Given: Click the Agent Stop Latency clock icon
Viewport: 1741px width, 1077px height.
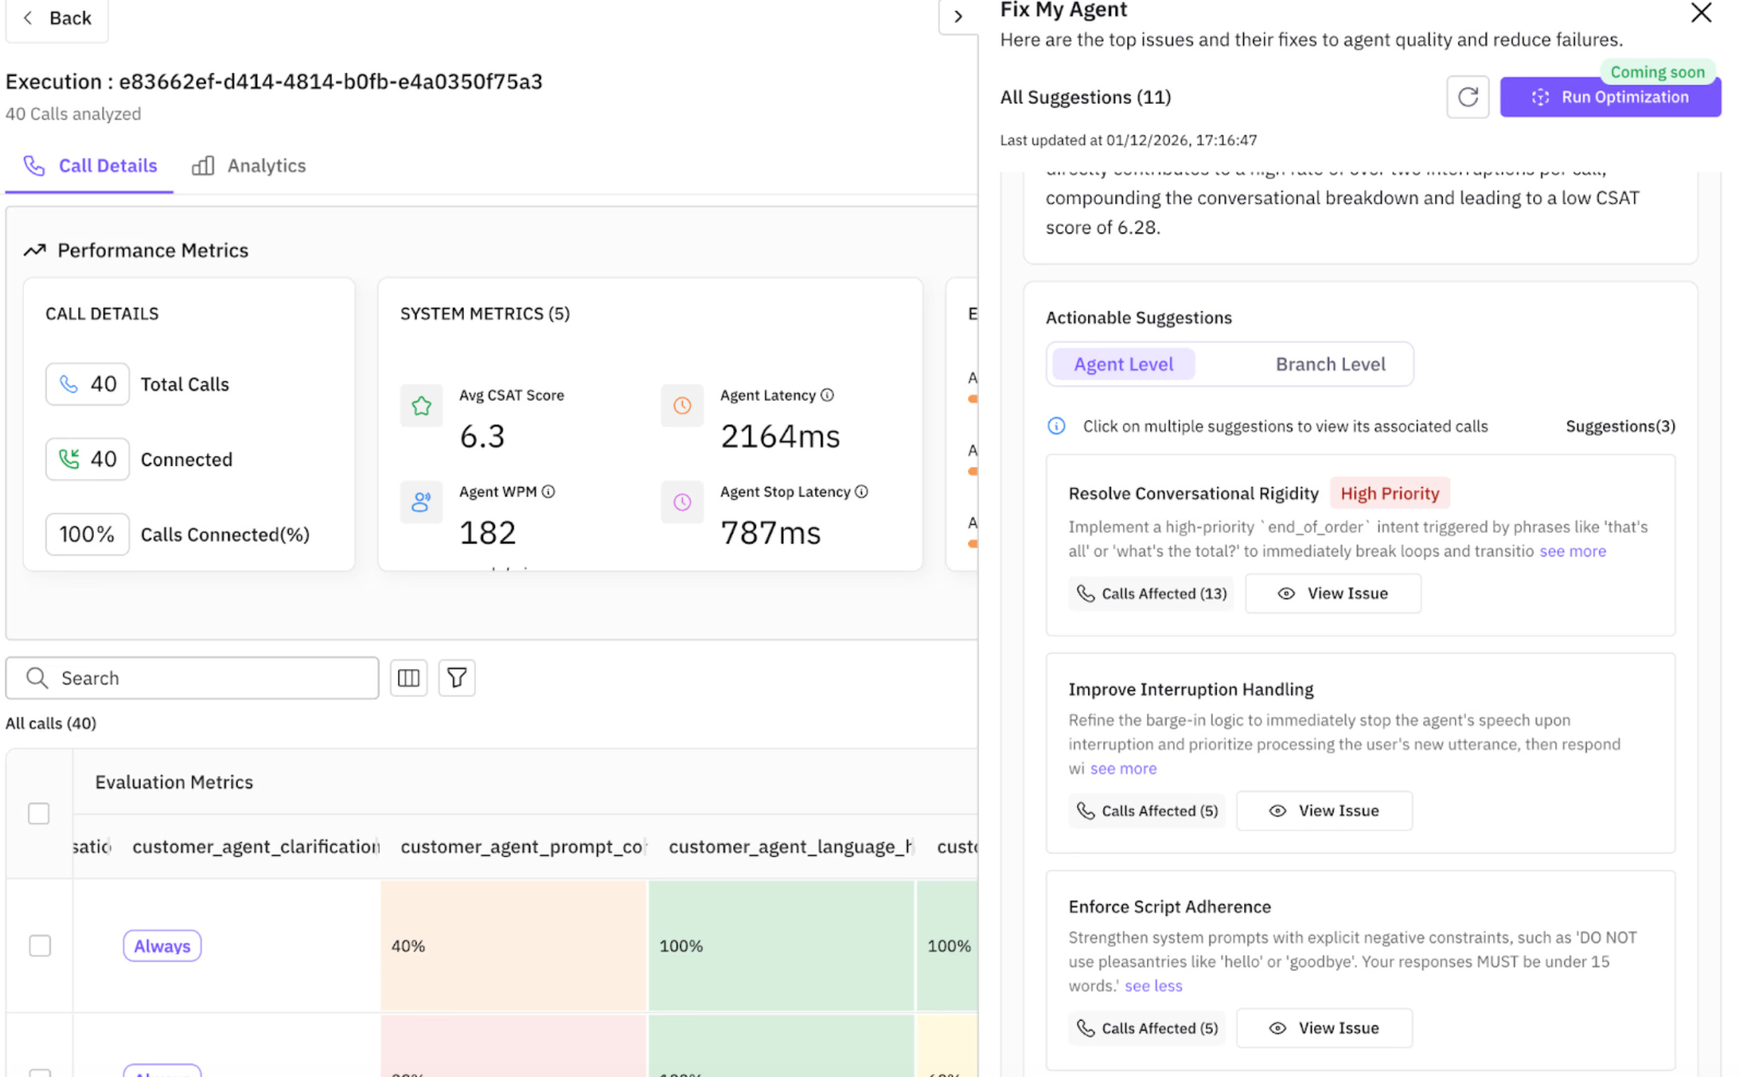Looking at the screenshot, I should click(x=682, y=502).
